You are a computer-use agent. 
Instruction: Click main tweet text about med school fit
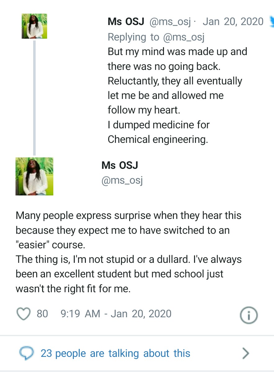[129, 252]
